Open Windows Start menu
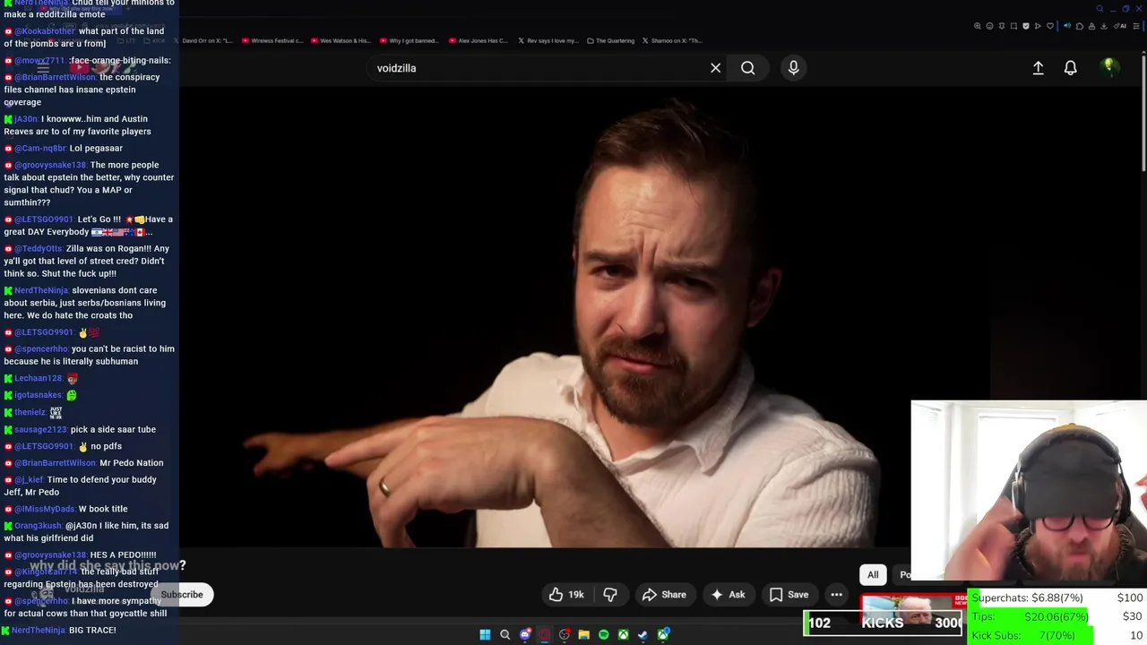Image resolution: width=1147 pixels, height=645 pixels. 485,634
